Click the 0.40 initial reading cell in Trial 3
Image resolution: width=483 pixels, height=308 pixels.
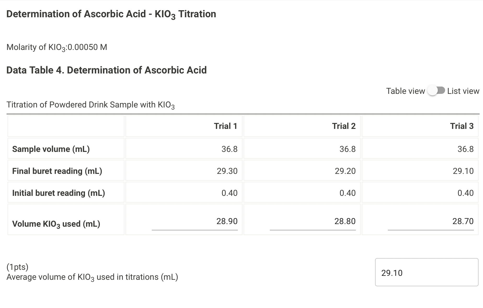point(466,193)
